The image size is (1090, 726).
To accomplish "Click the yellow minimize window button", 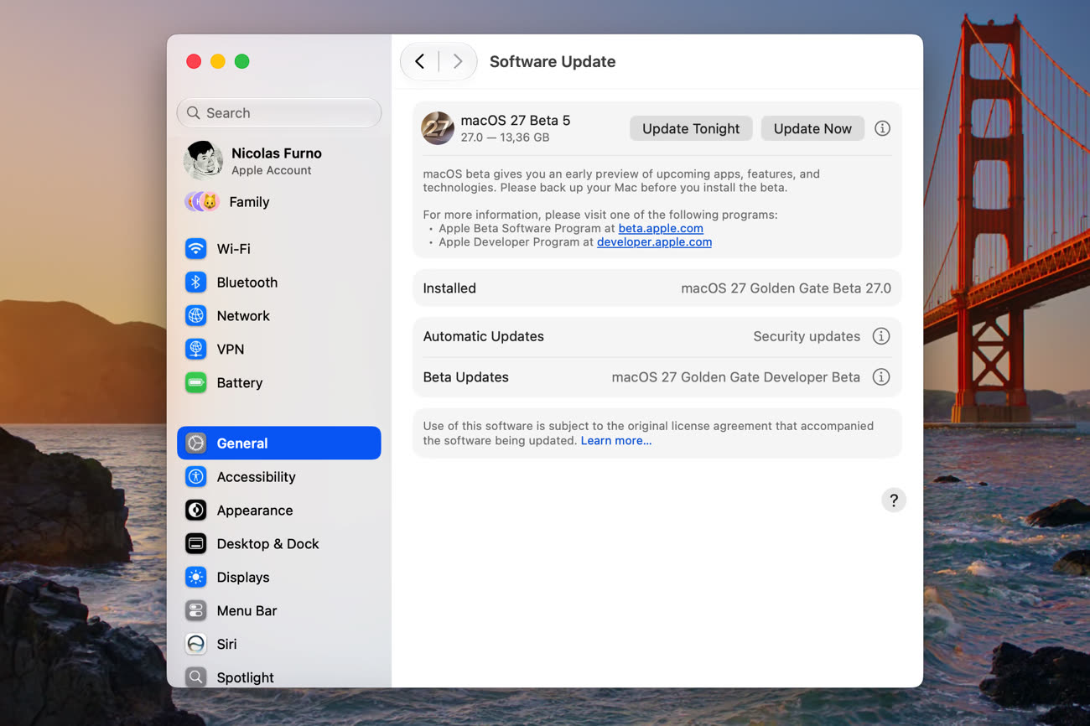I will [218, 61].
